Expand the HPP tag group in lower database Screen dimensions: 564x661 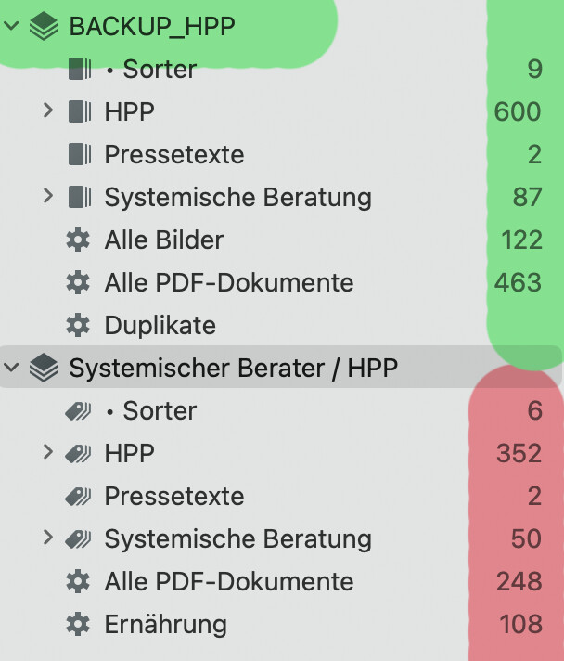tap(48, 454)
